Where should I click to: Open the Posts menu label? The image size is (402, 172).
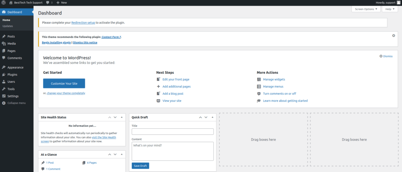pos(11,37)
